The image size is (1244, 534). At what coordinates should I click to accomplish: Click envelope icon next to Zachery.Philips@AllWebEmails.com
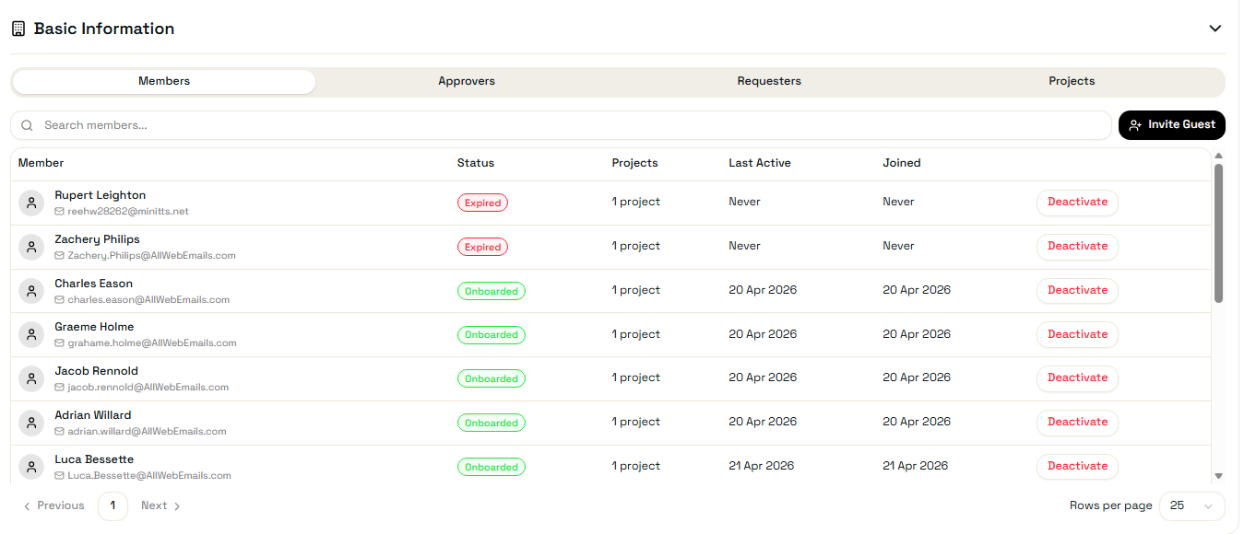pyautogui.click(x=60, y=256)
